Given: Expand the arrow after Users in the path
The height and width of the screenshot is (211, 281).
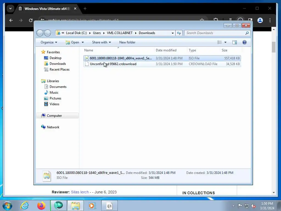Looking at the screenshot, I should coord(104,33).
